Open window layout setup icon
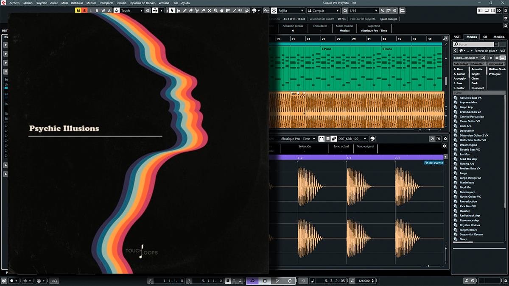Screen dimensions: 509x286 pyautogui.click(x=499, y=10)
